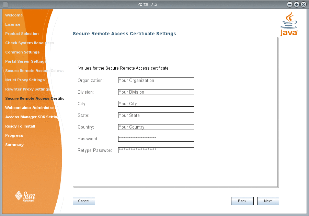Cancel the Portal installer

[x=84, y=201]
